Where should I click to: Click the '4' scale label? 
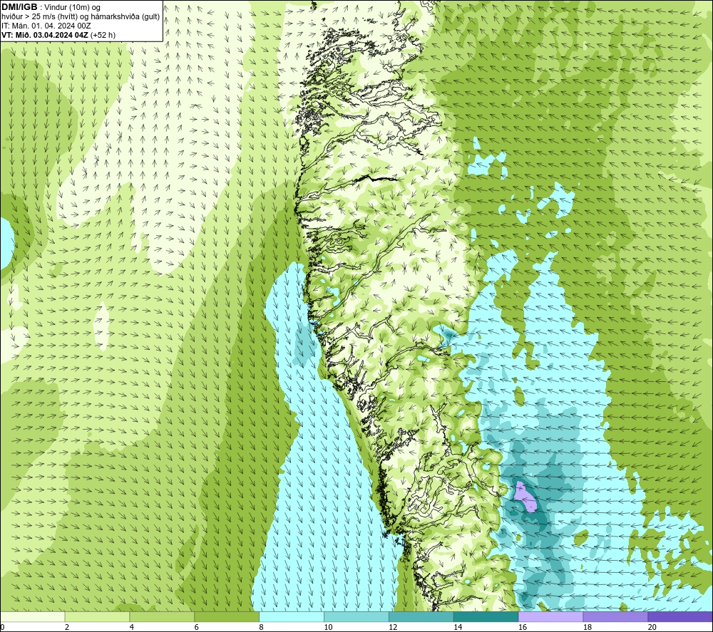point(131,628)
